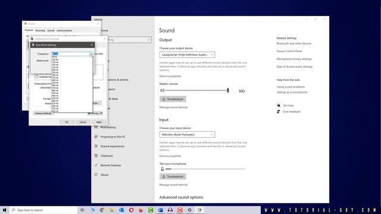Screen dimensions: 381x214
Task: Click the search magnifier in Settings search box
Action: click(x=148, y=40)
